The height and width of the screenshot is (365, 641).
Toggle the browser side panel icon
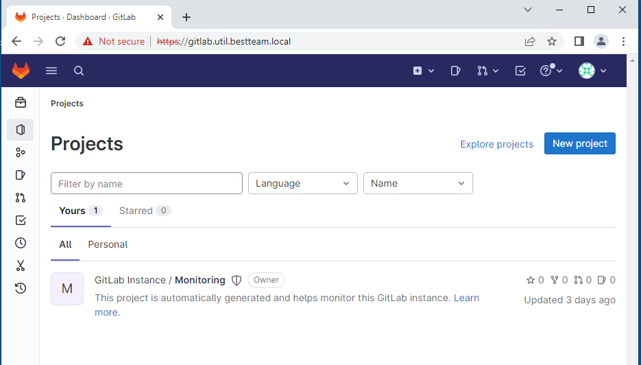[x=579, y=41]
